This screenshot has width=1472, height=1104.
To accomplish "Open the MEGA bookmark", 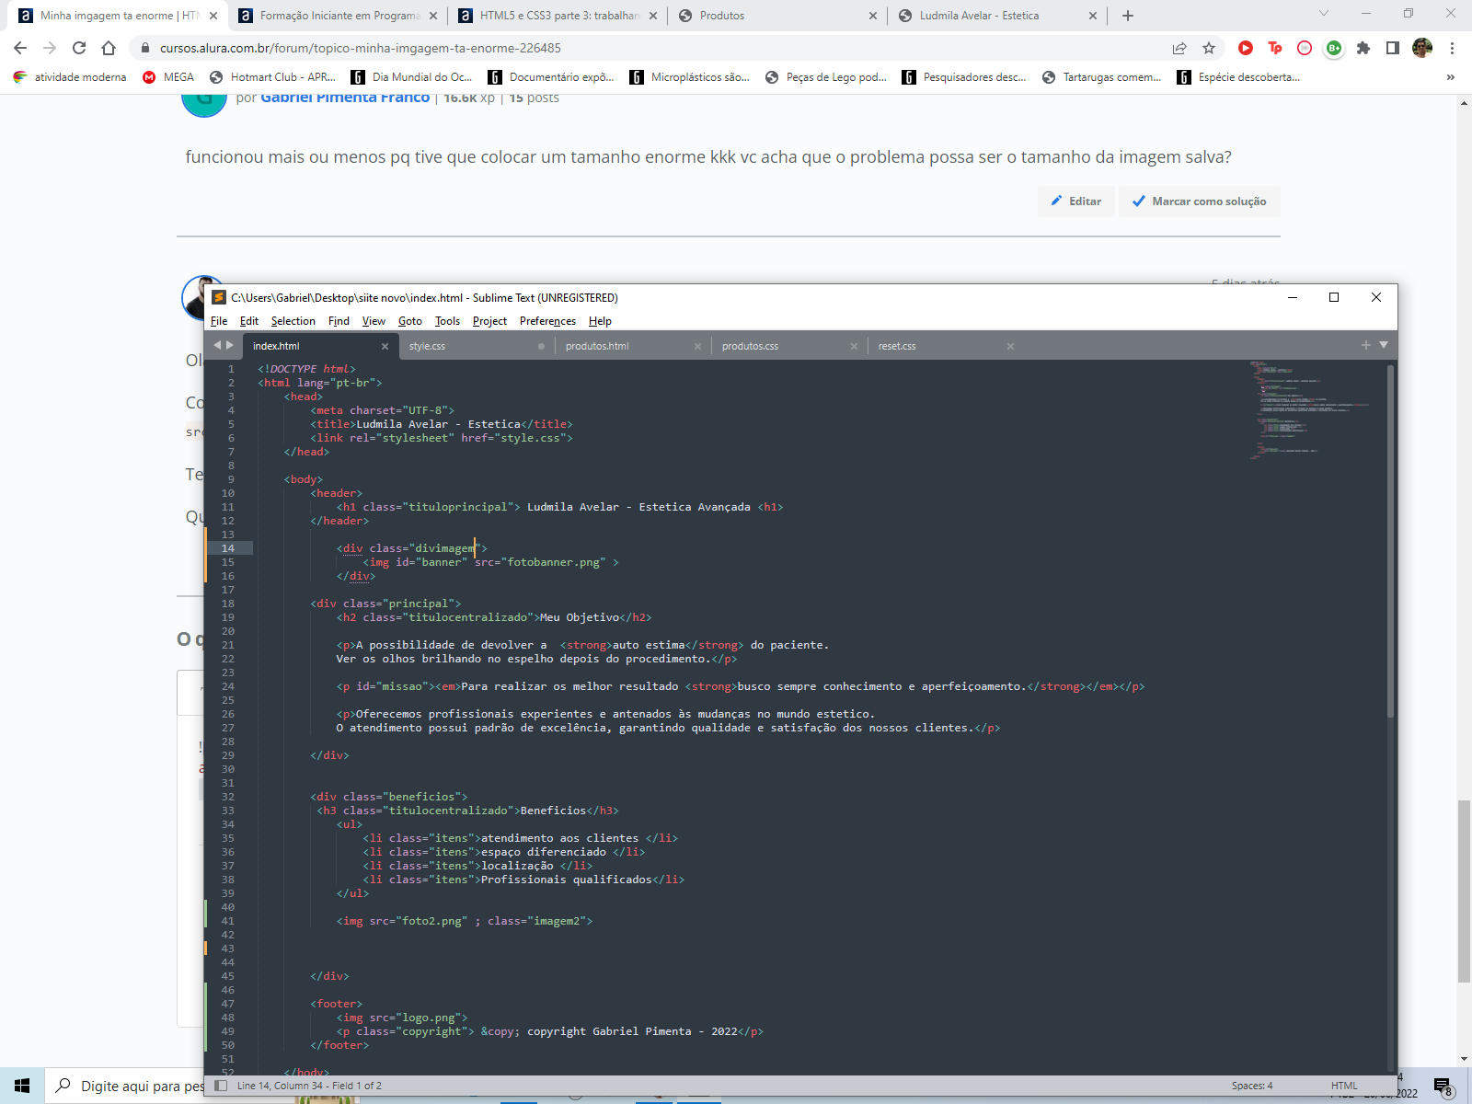I will [168, 77].
